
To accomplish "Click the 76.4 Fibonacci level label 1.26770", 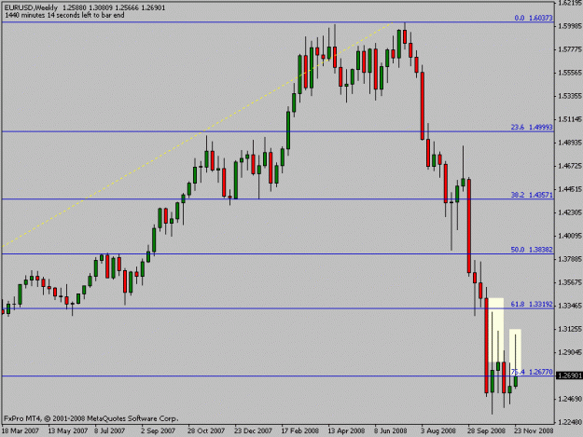I will 532,372.
